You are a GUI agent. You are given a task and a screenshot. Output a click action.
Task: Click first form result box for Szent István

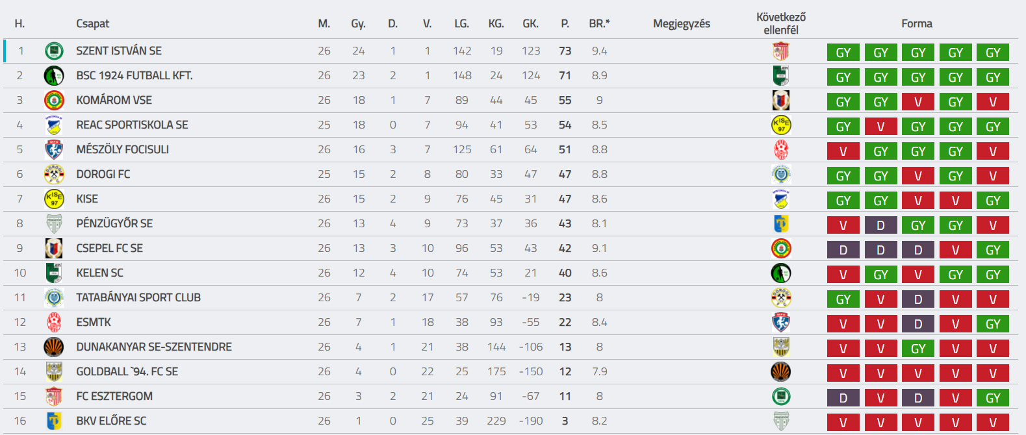point(843,53)
